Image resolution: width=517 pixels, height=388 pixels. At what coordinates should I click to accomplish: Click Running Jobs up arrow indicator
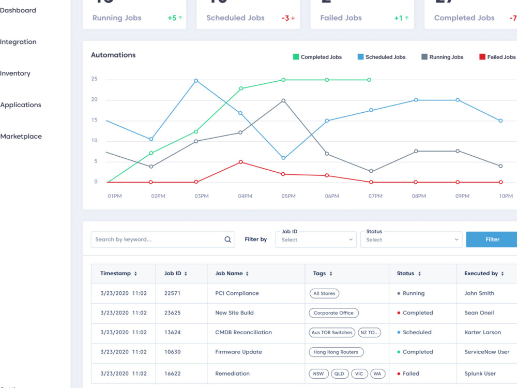click(x=180, y=18)
